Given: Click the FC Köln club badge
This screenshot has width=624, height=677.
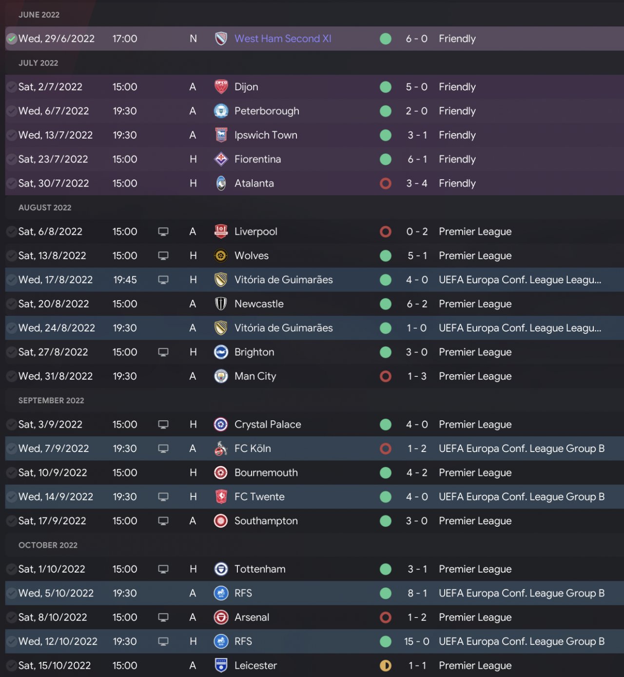Looking at the screenshot, I should pos(221,449).
